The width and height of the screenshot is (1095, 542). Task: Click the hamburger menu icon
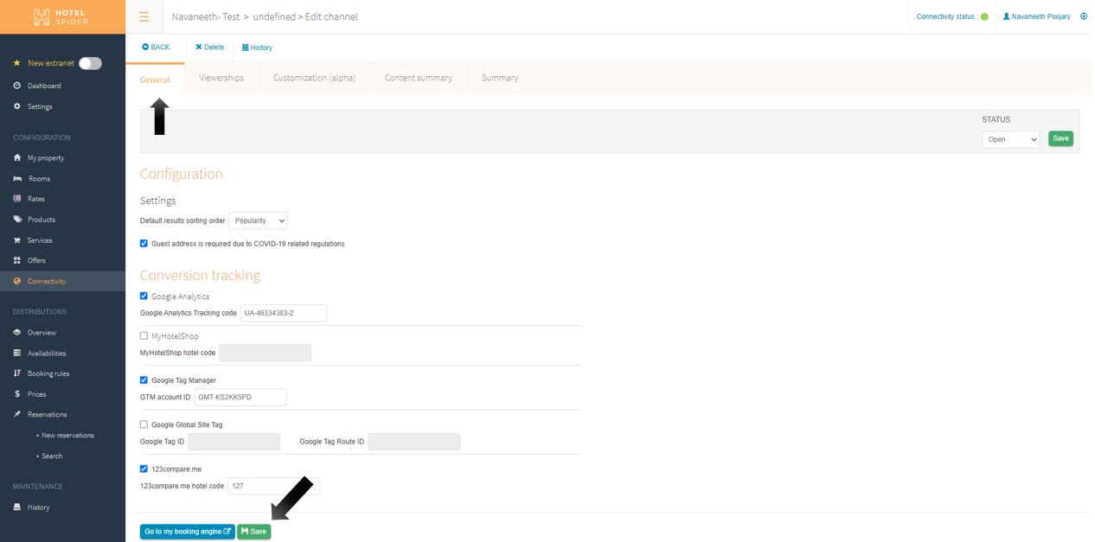pyautogui.click(x=144, y=16)
